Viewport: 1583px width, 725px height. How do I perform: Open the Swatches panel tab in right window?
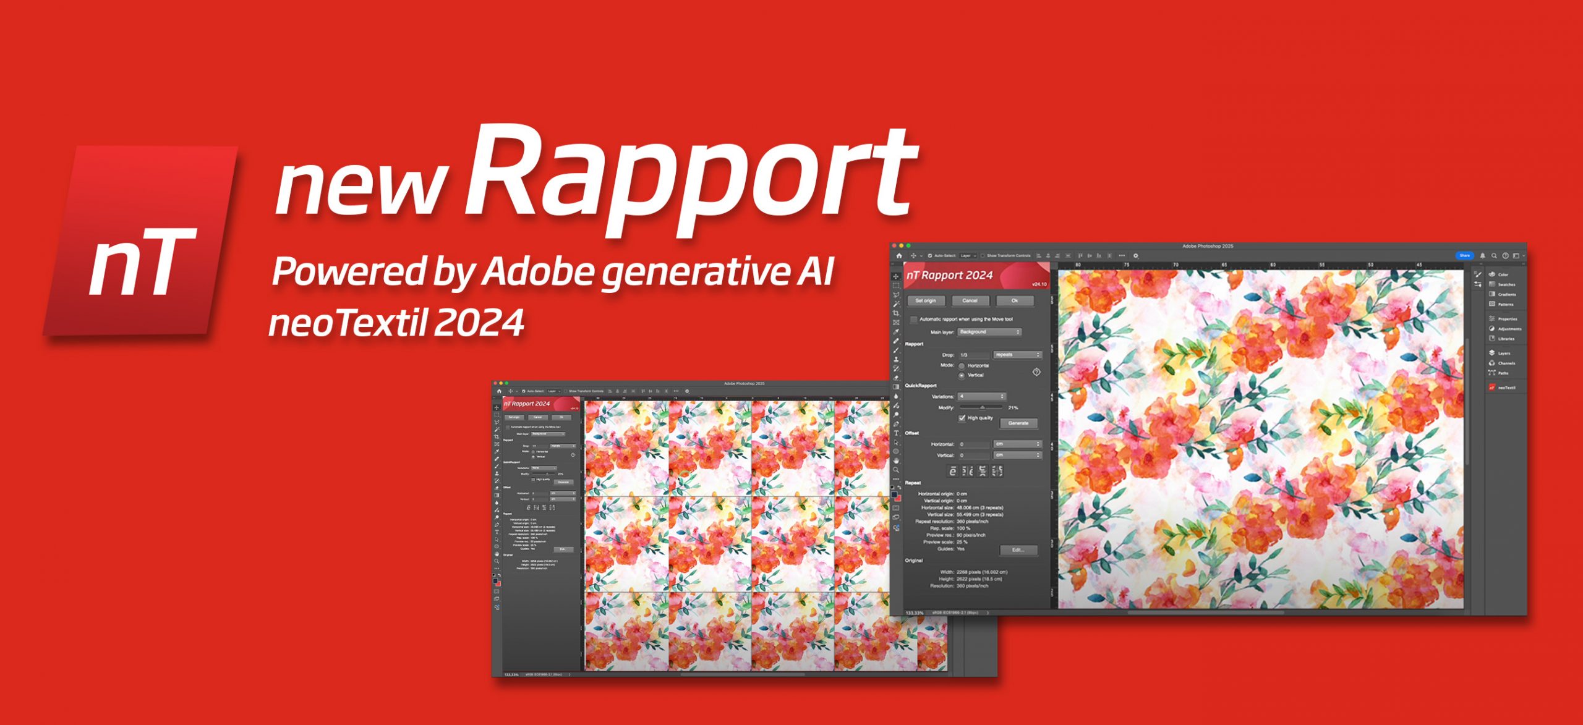tap(1502, 284)
